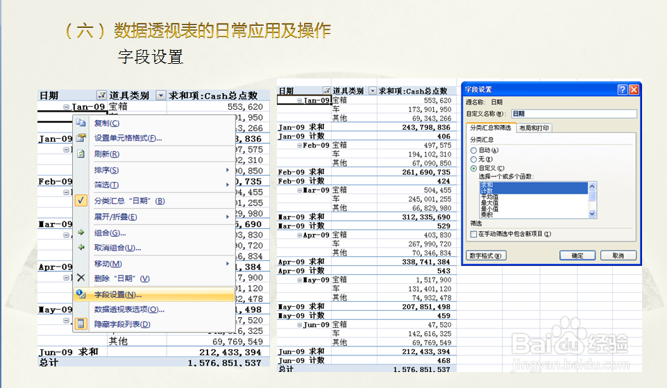
Task: Select 乘积 in function list
Action: 534,215
